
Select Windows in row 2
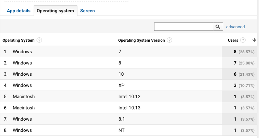click(22, 63)
